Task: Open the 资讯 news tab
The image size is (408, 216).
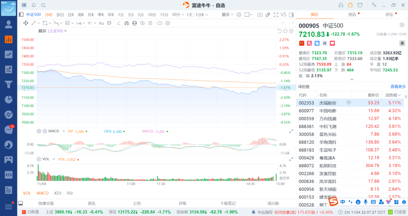Action: 352,15
